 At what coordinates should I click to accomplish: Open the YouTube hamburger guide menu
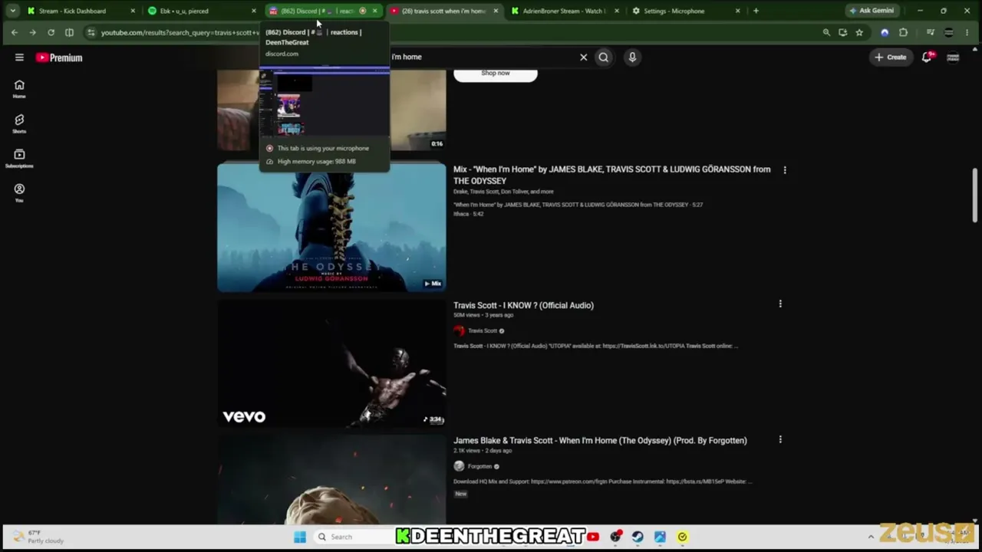(19, 58)
